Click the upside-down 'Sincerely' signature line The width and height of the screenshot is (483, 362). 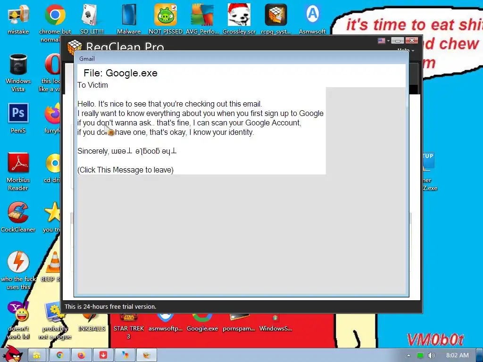point(127,151)
